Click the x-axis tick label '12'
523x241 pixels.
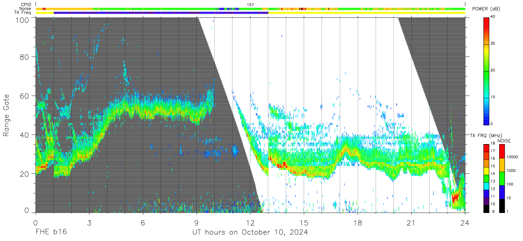250,223
